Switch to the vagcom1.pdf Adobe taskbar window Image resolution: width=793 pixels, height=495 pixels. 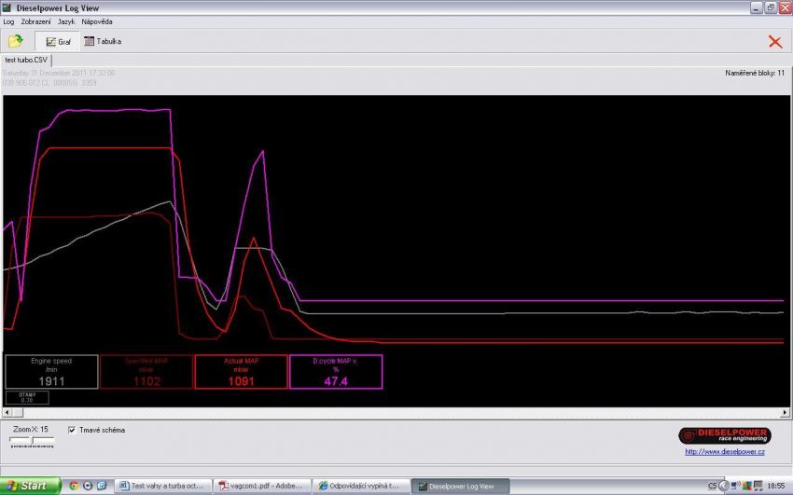(261, 486)
